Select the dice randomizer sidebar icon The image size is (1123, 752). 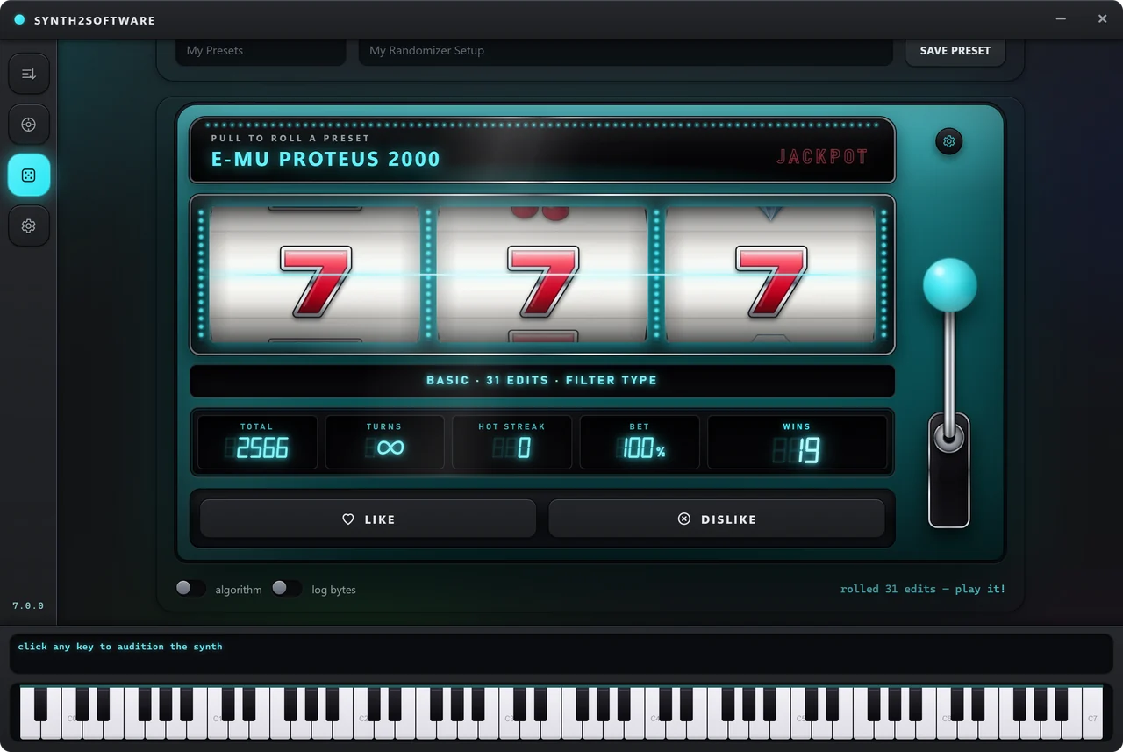click(29, 175)
